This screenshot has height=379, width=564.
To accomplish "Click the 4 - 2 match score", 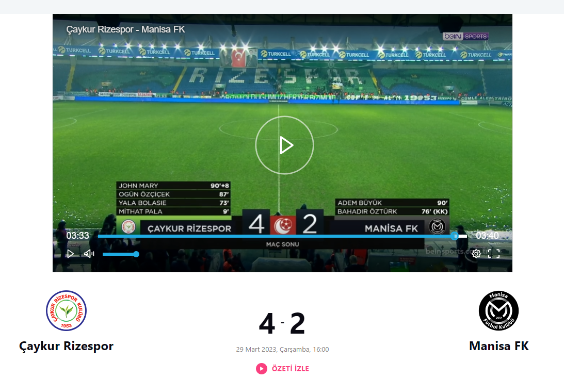I will coord(282,323).
